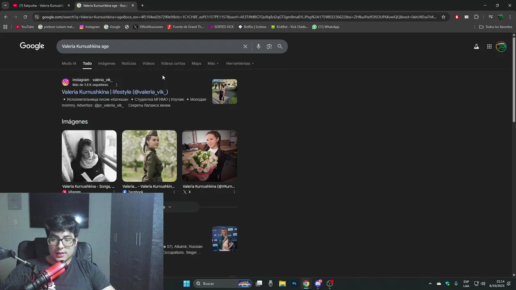This screenshot has height=290, width=516.
Task: Open the Instagram result thumbnail photo
Action: [x=225, y=91]
